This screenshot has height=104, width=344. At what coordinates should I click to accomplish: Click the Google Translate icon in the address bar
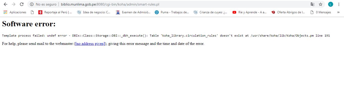pyautogui.click(x=312, y=4)
